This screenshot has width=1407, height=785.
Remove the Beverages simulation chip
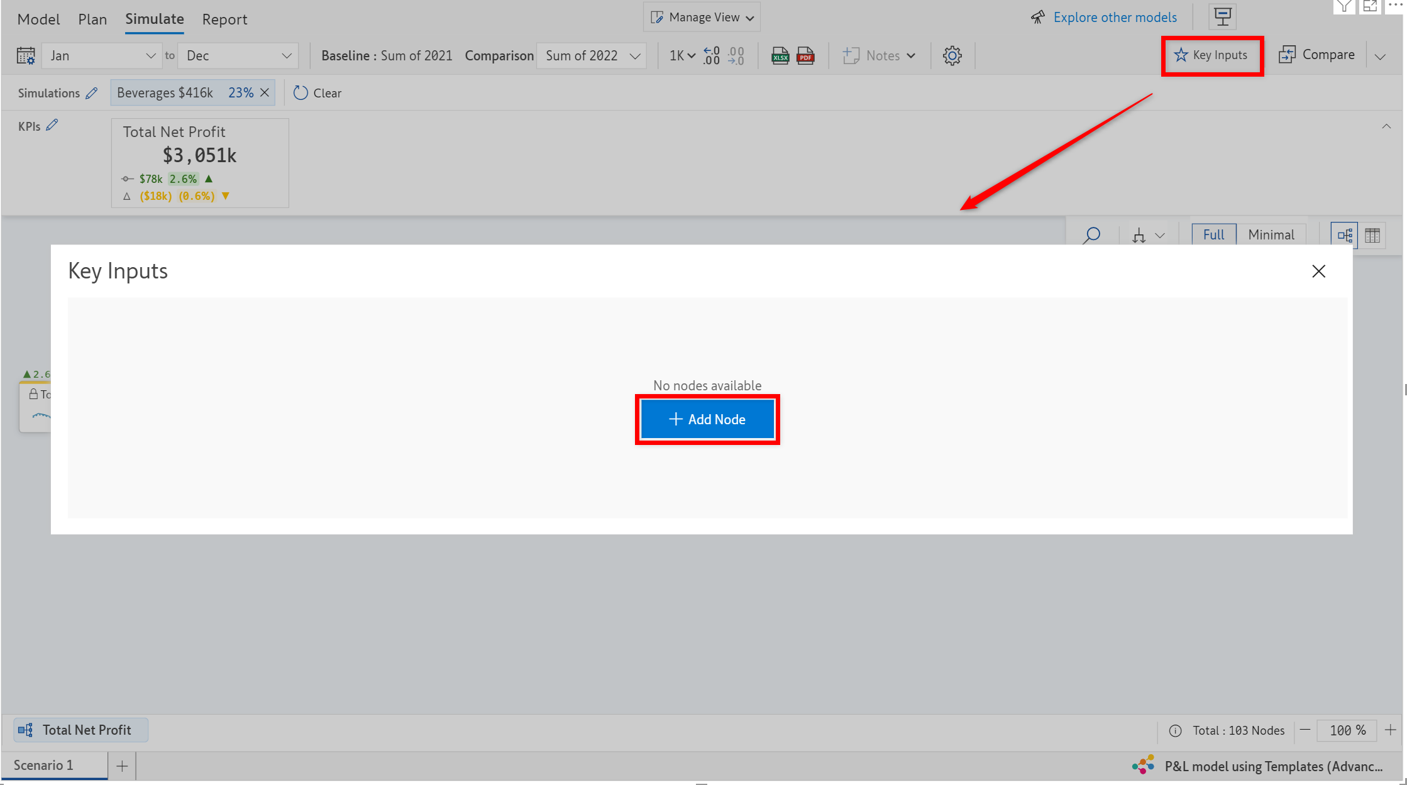(x=265, y=92)
